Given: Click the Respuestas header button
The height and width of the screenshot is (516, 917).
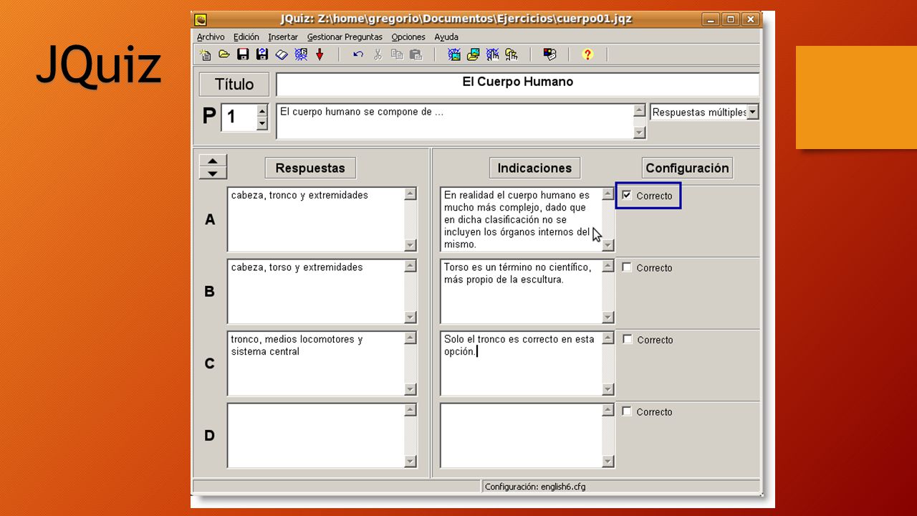Looking at the screenshot, I should (310, 168).
